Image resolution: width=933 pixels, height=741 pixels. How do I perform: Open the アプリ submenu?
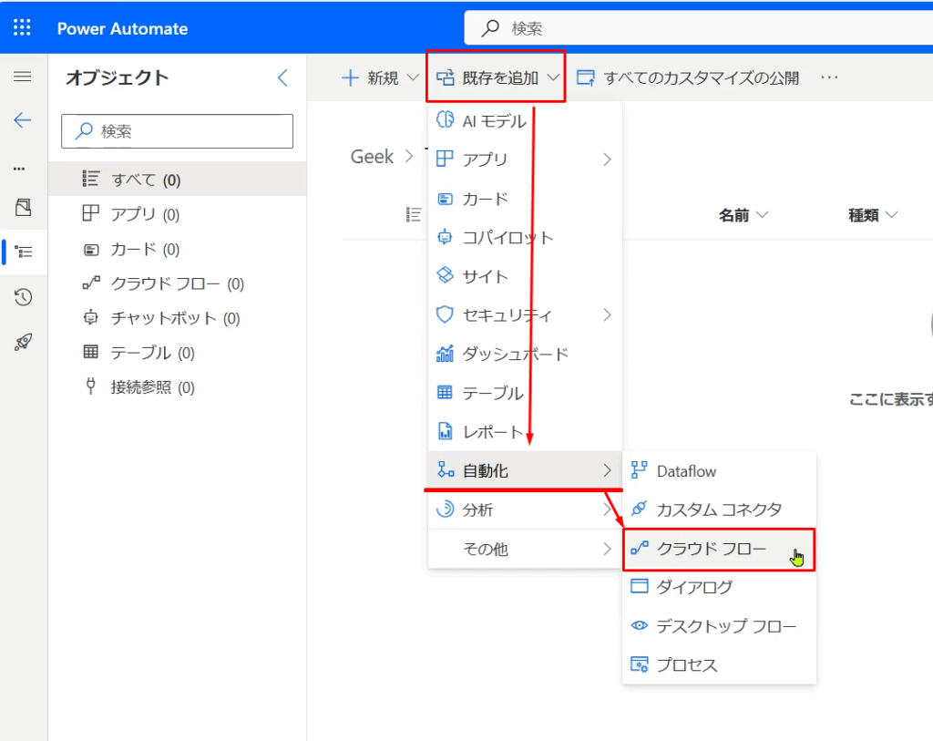pyautogui.click(x=525, y=160)
